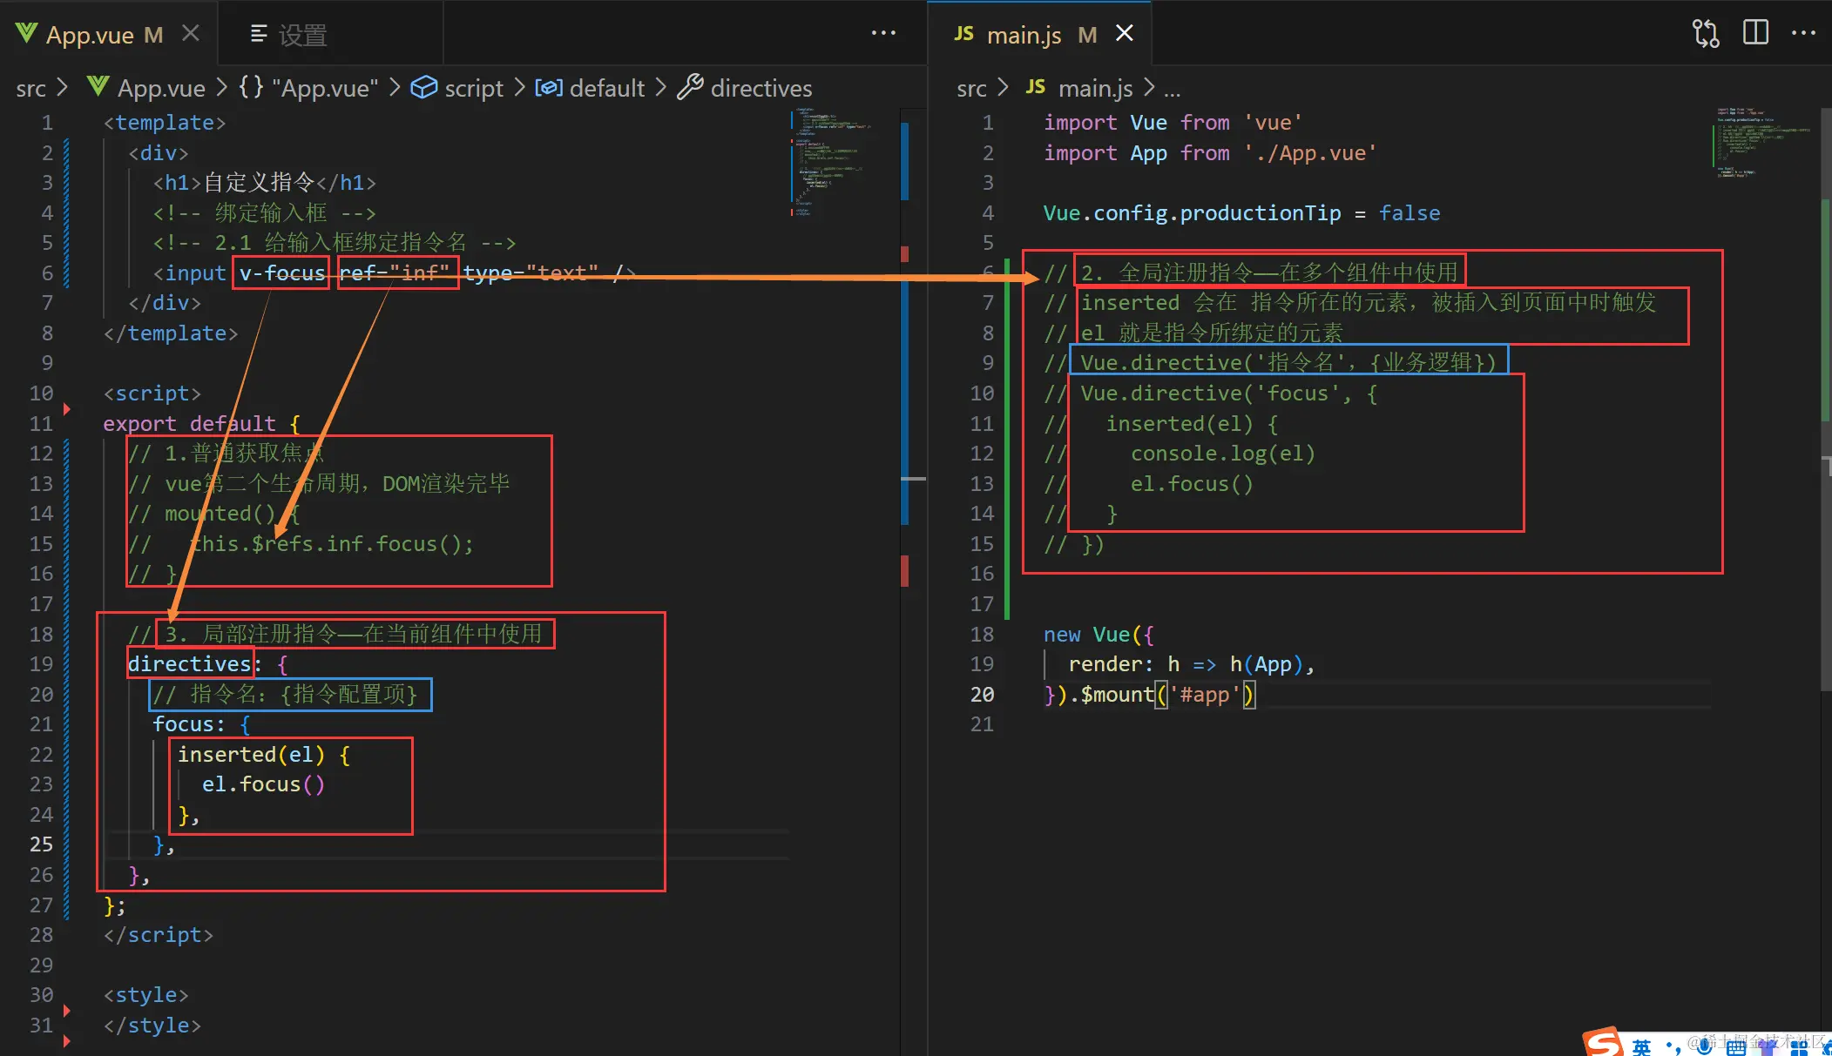Open Sogou soft keyboard icon

1736,1047
